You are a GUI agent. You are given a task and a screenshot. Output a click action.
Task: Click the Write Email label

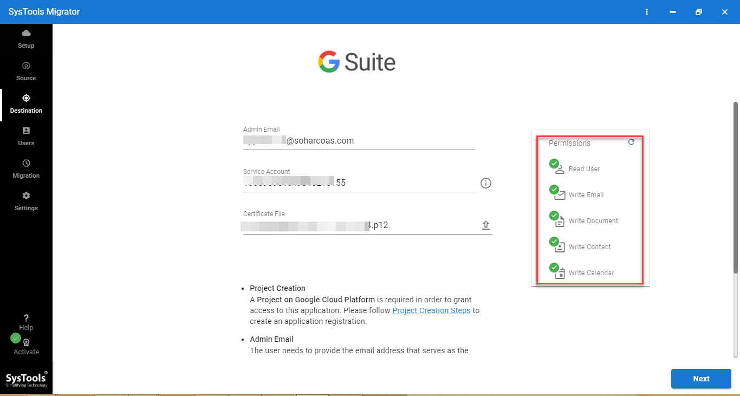click(586, 195)
